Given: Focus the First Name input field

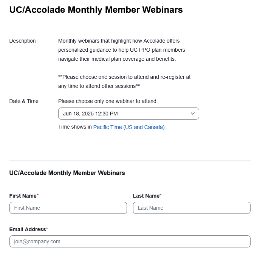Looking at the screenshot, I should 68,208.
